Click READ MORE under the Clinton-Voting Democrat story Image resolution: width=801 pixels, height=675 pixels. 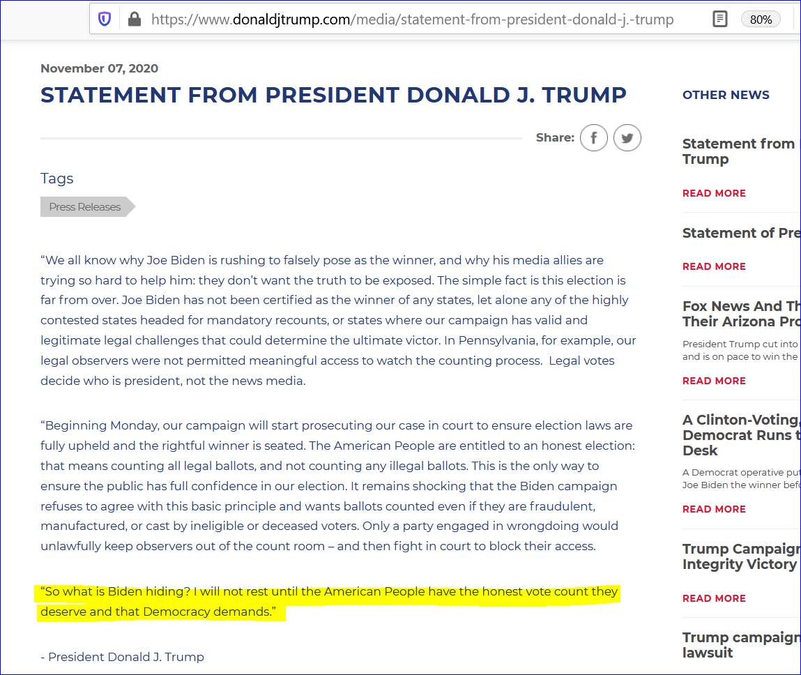point(714,509)
